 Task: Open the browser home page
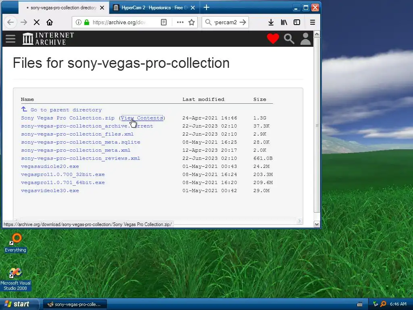(50, 23)
